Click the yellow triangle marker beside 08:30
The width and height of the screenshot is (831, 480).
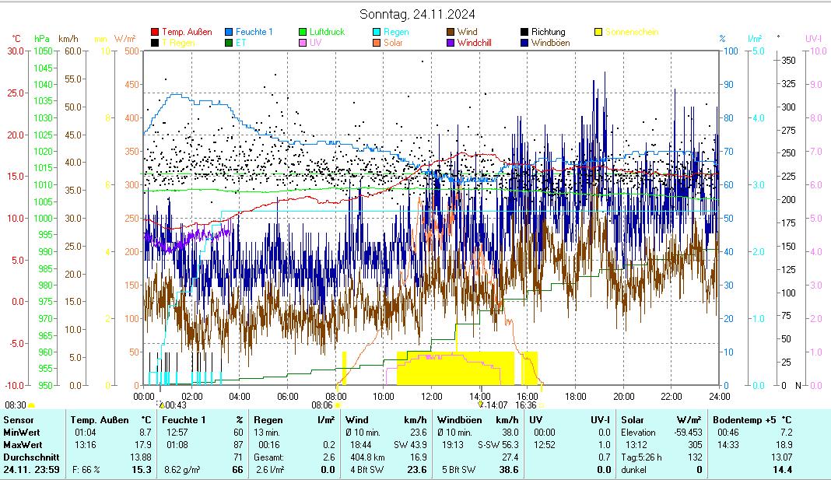[x=31, y=405]
